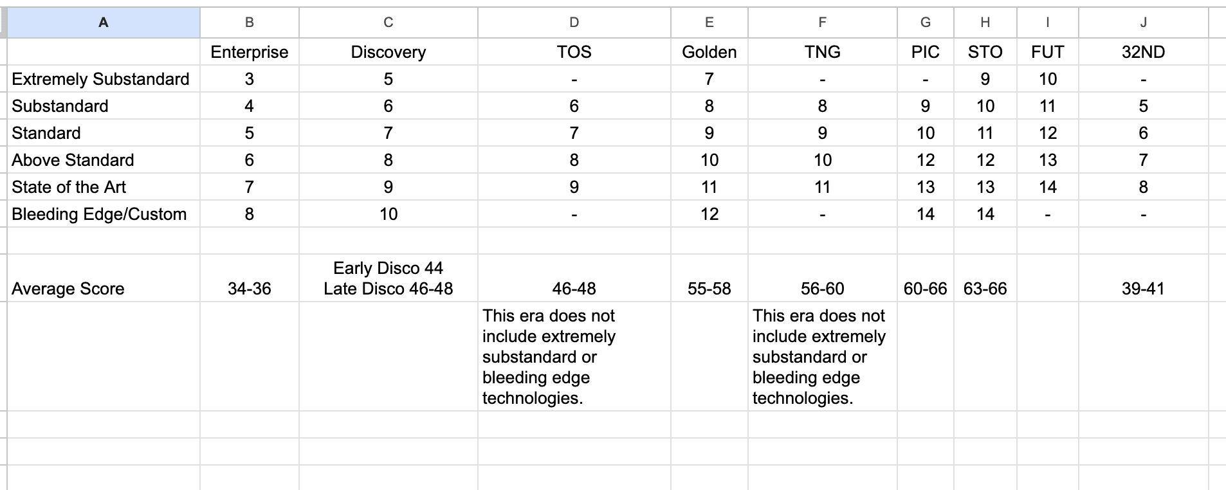
Task: Select column D header
Action: click(x=574, y=23)
